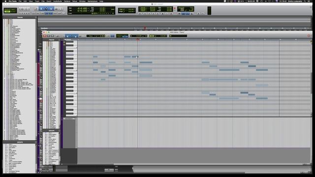Open the Main counter format dropdown arrow

click(x=88, y=8)
